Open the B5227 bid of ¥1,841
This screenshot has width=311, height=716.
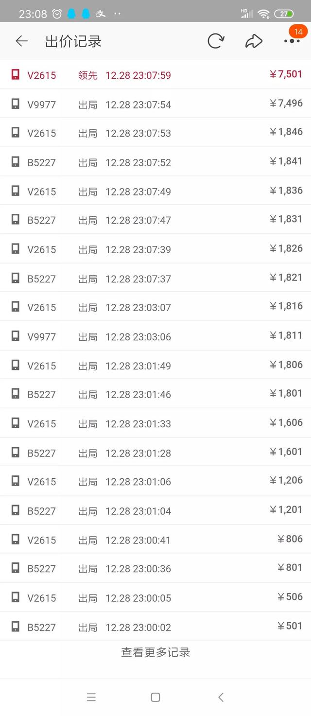tap(155, 161)
